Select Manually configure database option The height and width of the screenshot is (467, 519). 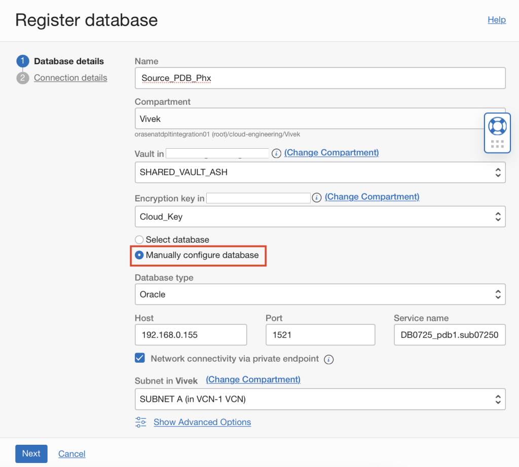139,255
